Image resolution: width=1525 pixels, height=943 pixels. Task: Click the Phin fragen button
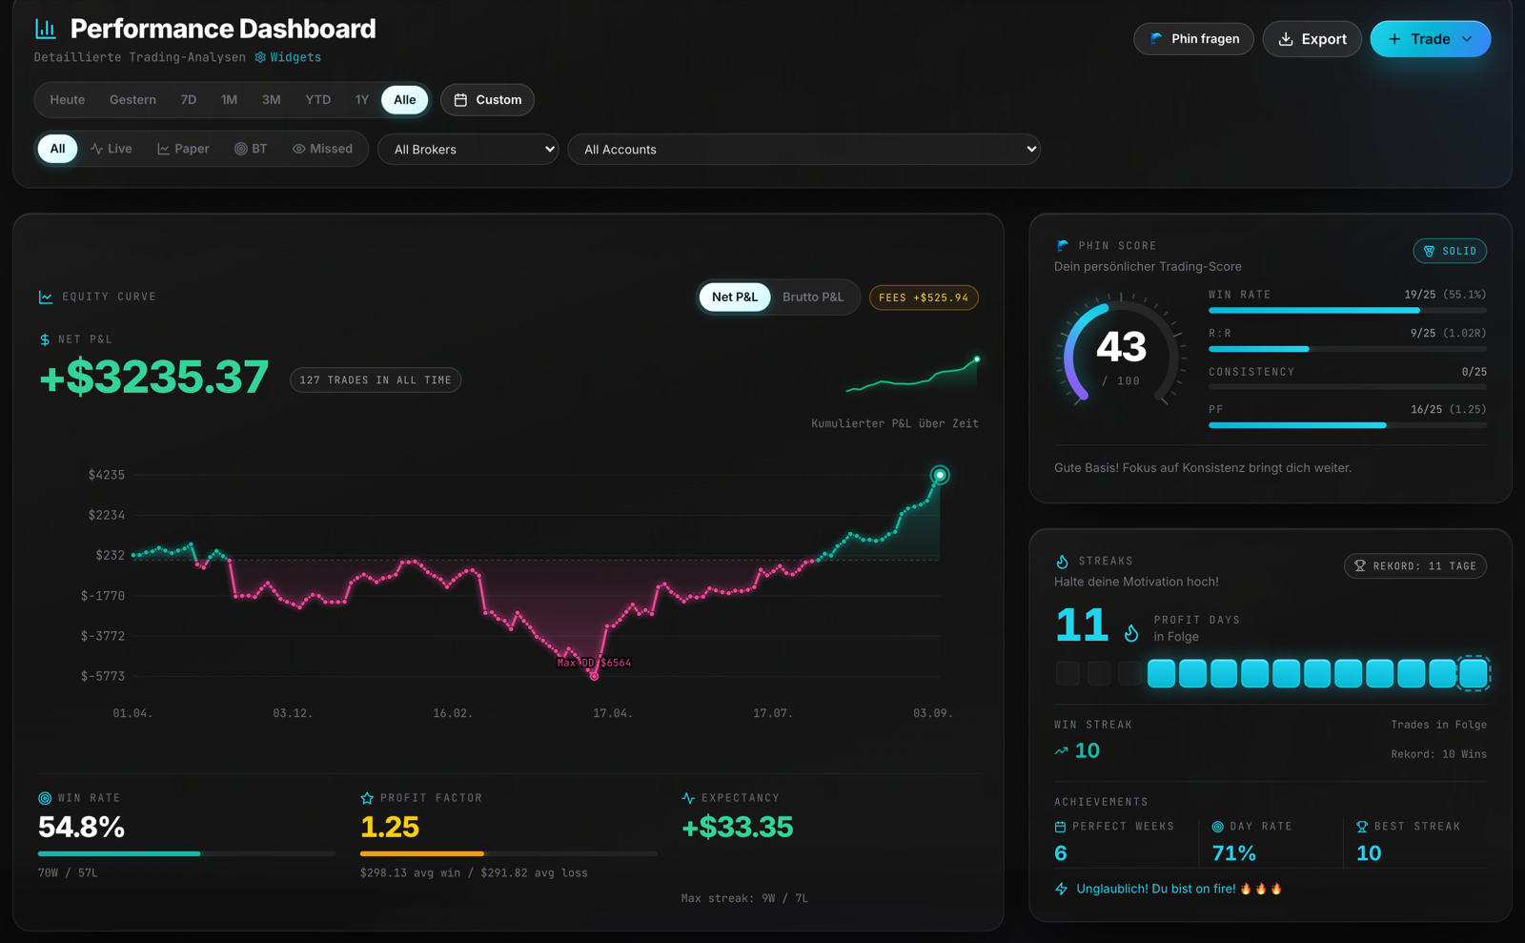[1193, 39]
